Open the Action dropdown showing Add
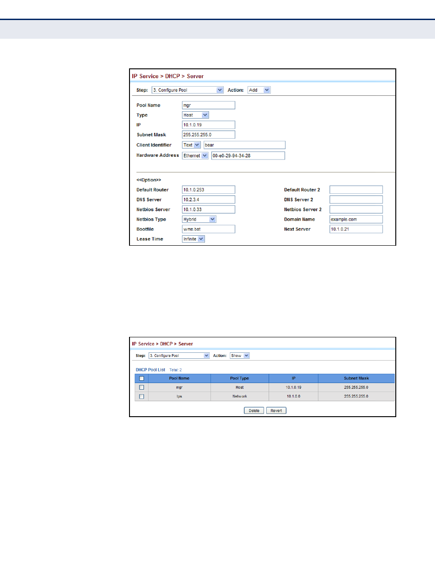This screenshot has height=563, width=435. coord(259,90)
